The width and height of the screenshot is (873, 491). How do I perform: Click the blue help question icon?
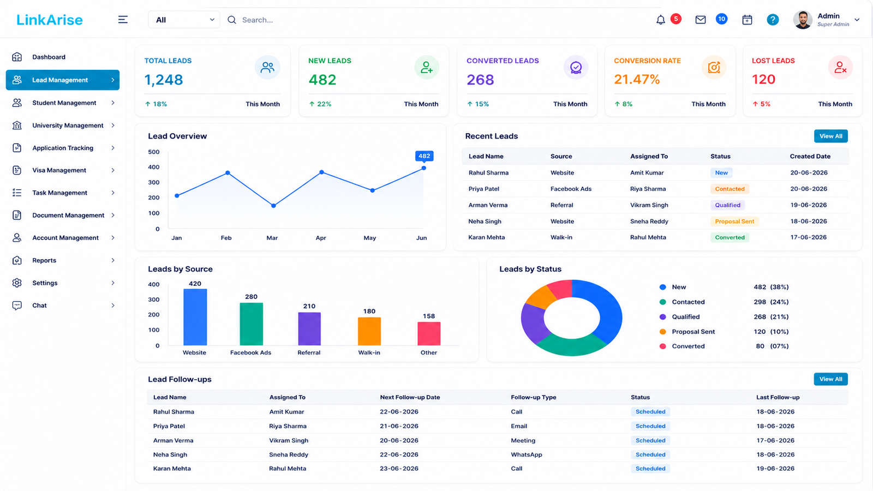[x=773, y=20]
